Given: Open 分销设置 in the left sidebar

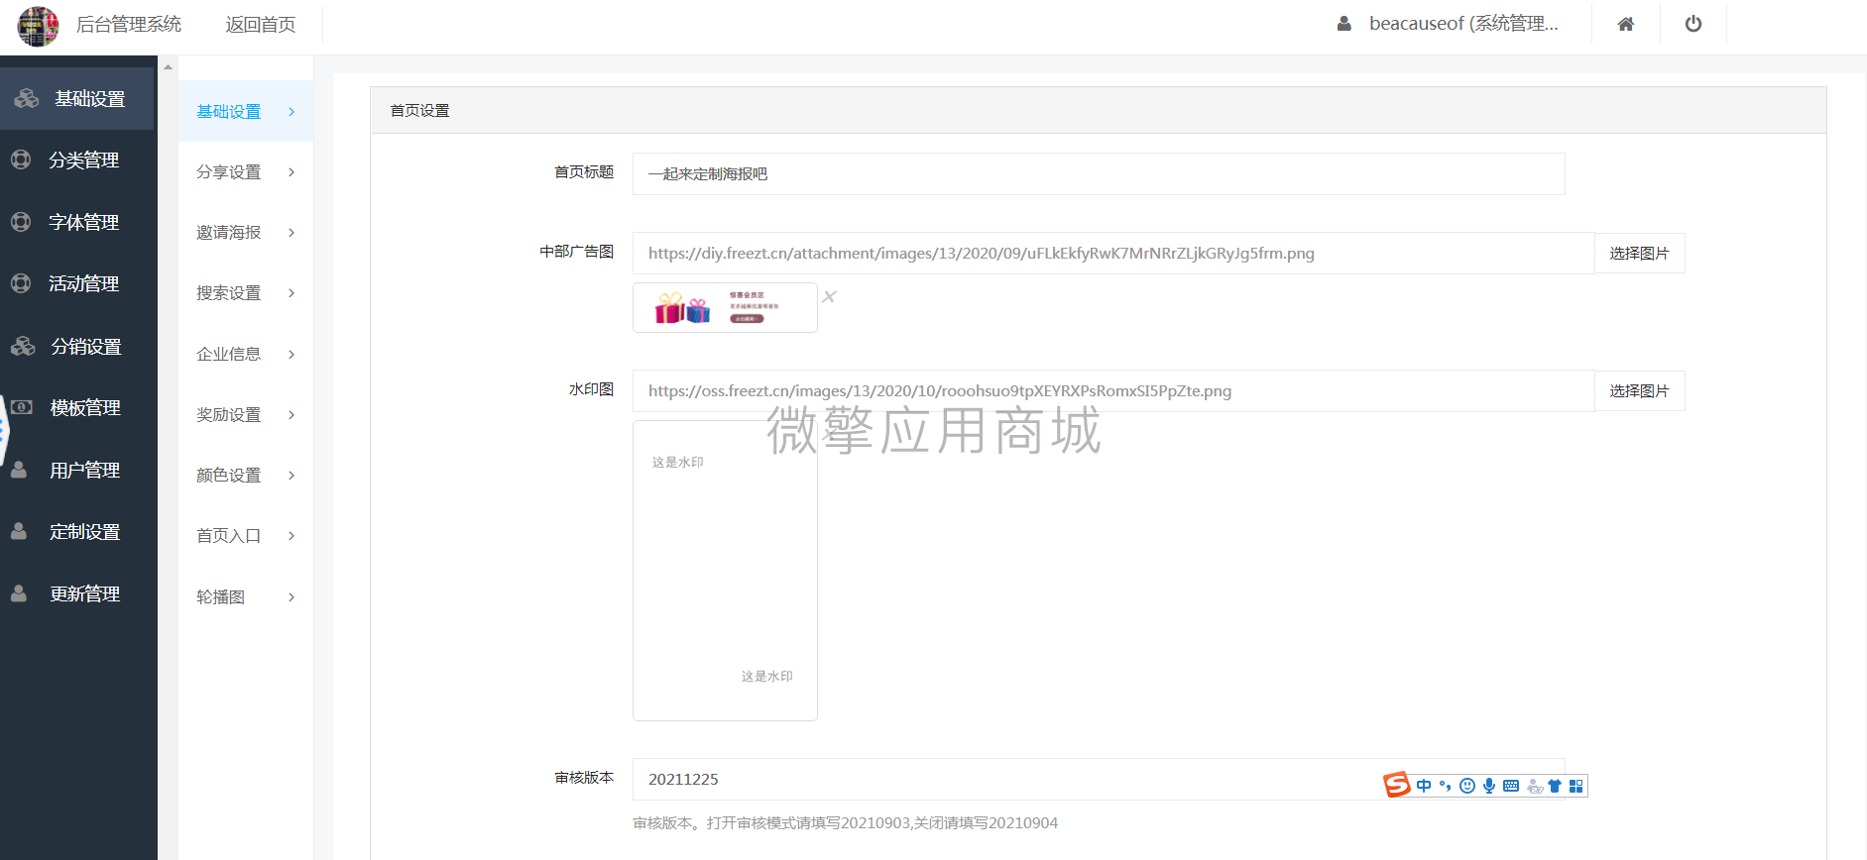Looking at the screenshot, I should tap(85, 347).
